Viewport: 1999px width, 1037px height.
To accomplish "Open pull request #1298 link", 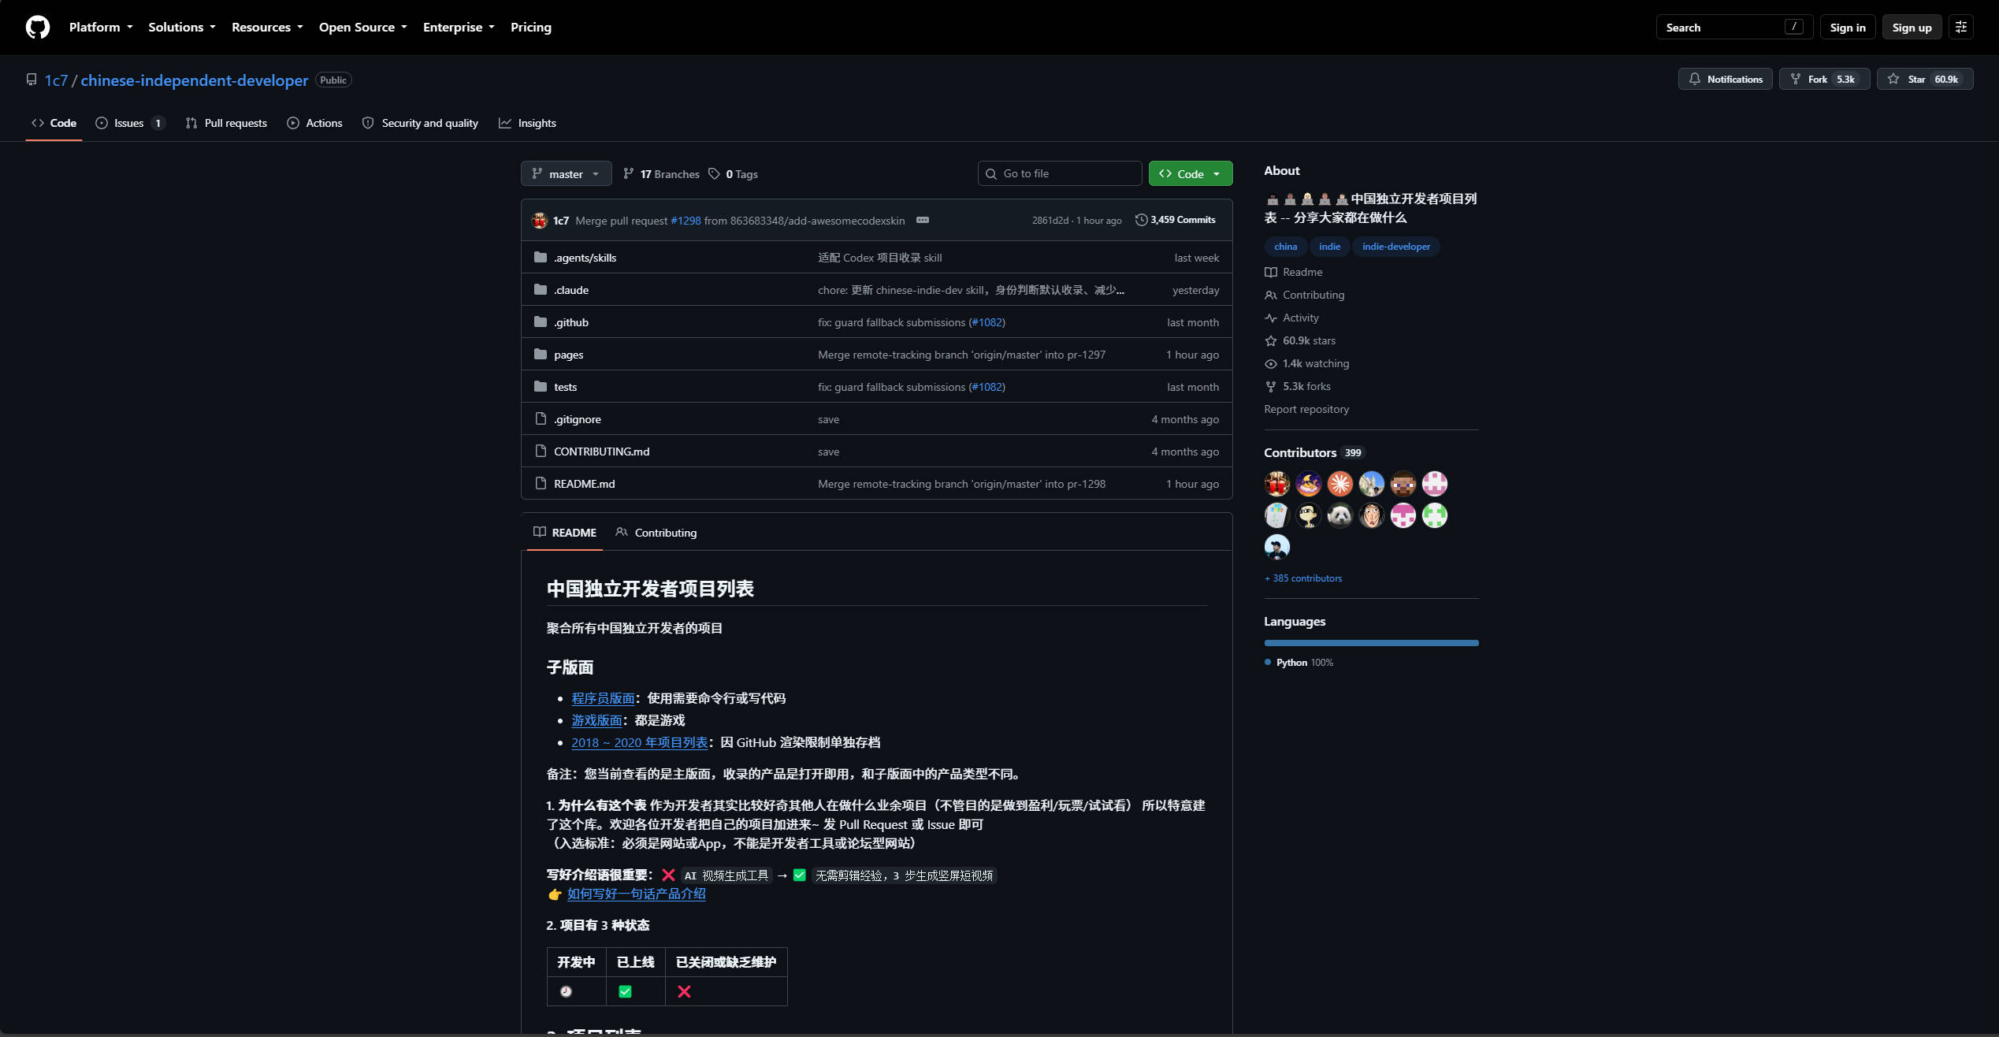I will pos(686,221).
